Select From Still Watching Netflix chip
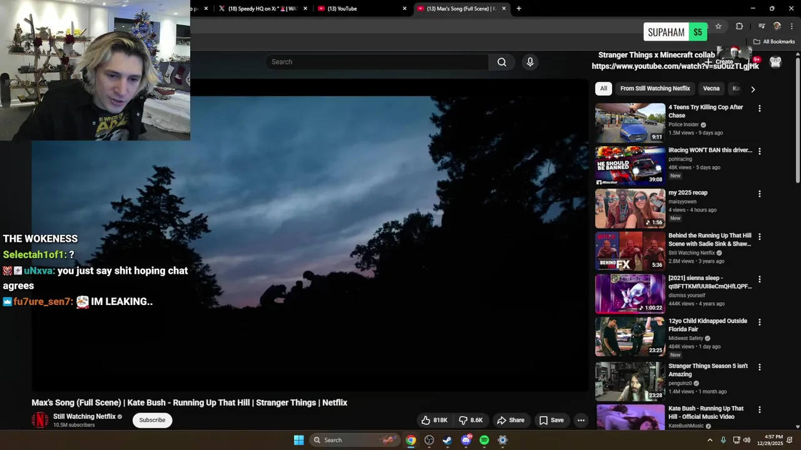 coord(655,89)
